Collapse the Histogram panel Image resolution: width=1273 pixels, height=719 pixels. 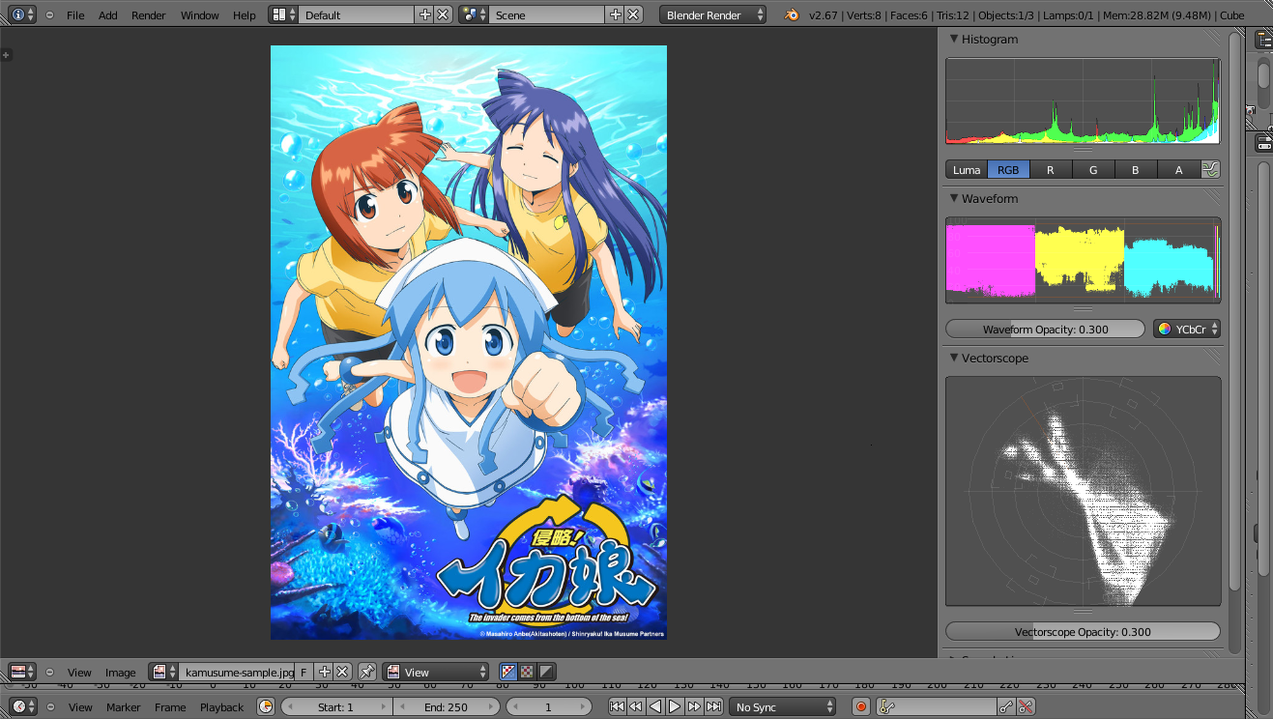pyautogui.click(x=954, y=39)
